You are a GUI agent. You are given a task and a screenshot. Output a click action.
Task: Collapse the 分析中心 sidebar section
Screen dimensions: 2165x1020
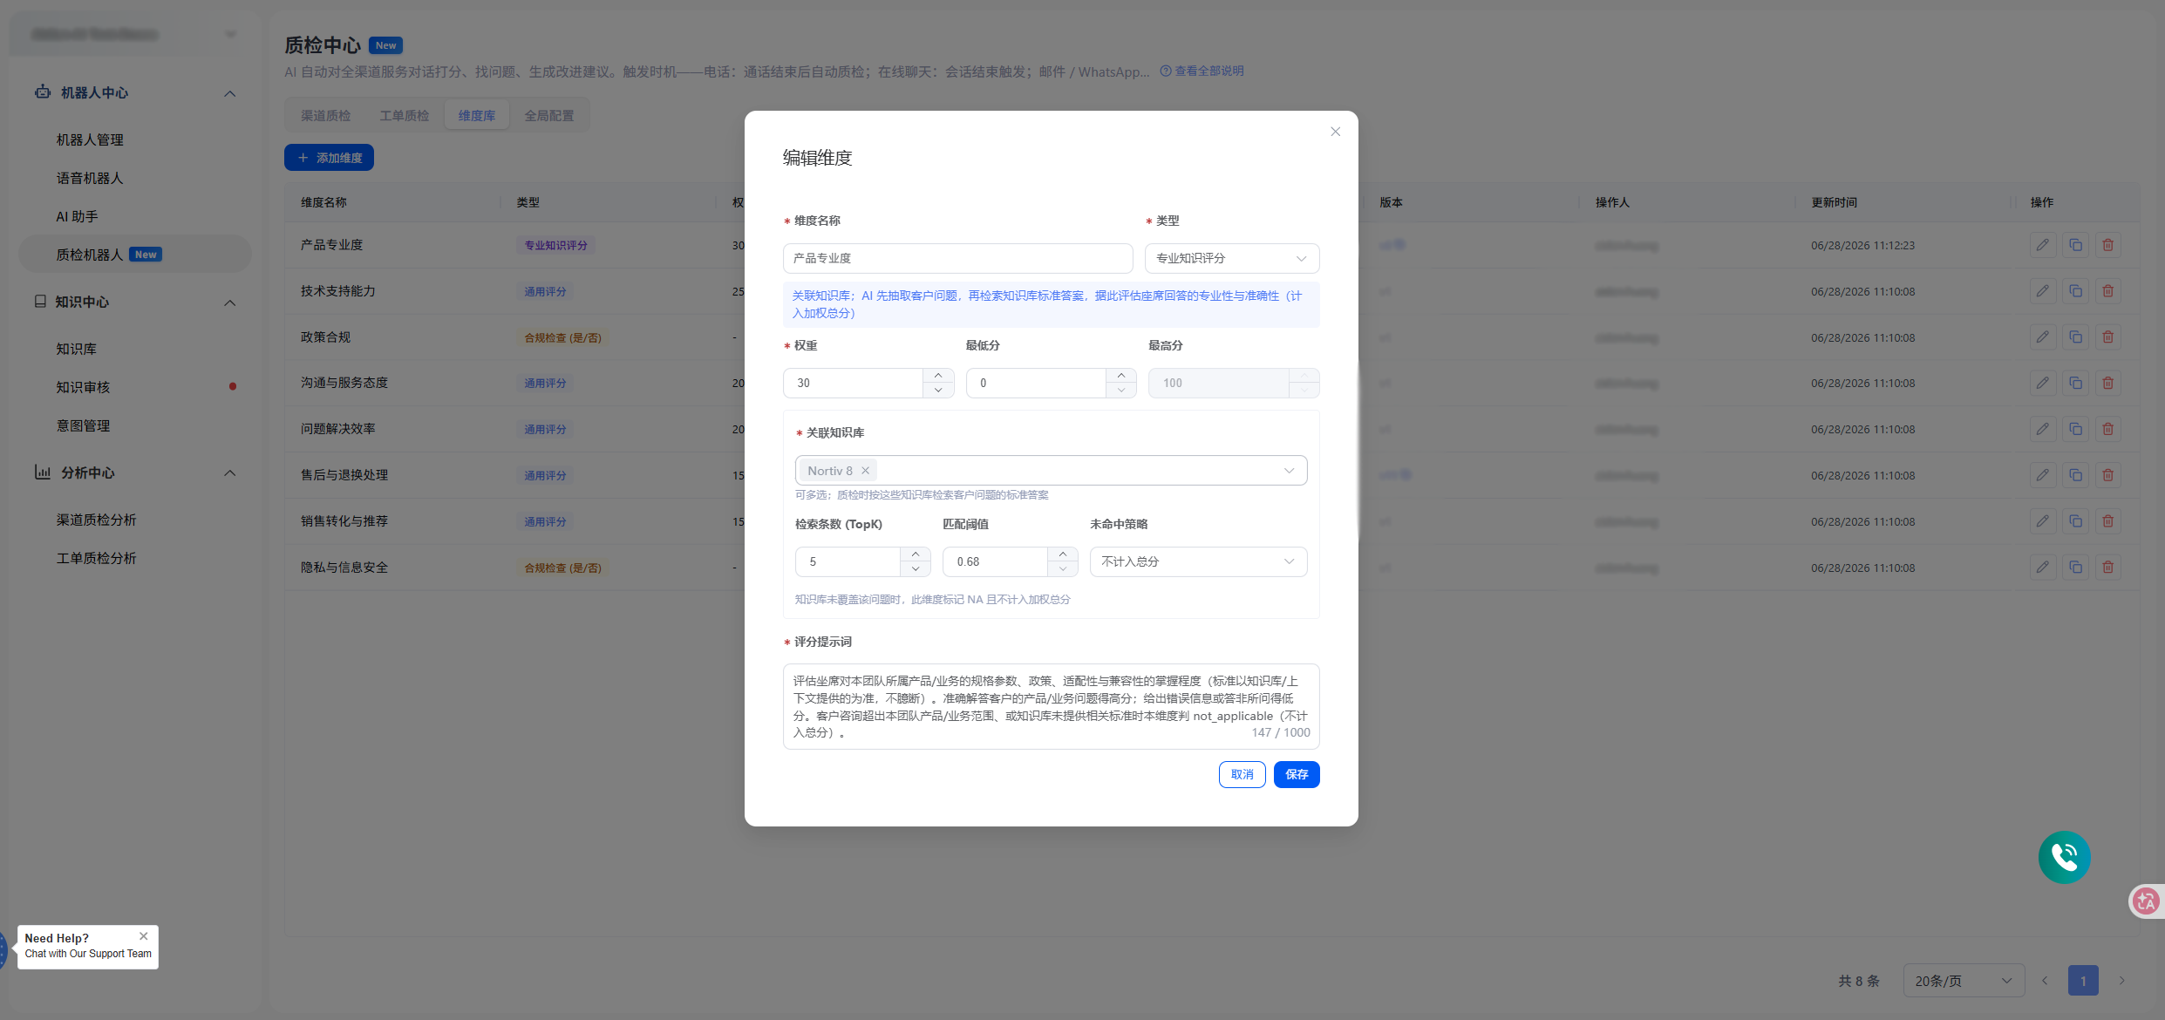click(229, 473)
